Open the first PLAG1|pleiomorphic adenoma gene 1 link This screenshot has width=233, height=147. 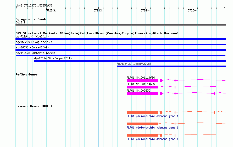152,116
